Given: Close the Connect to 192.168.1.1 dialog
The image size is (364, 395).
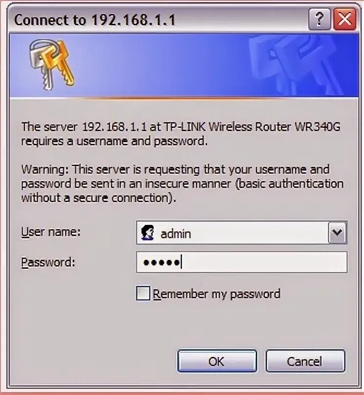Looking at the screenshot, I should (344, 19).
